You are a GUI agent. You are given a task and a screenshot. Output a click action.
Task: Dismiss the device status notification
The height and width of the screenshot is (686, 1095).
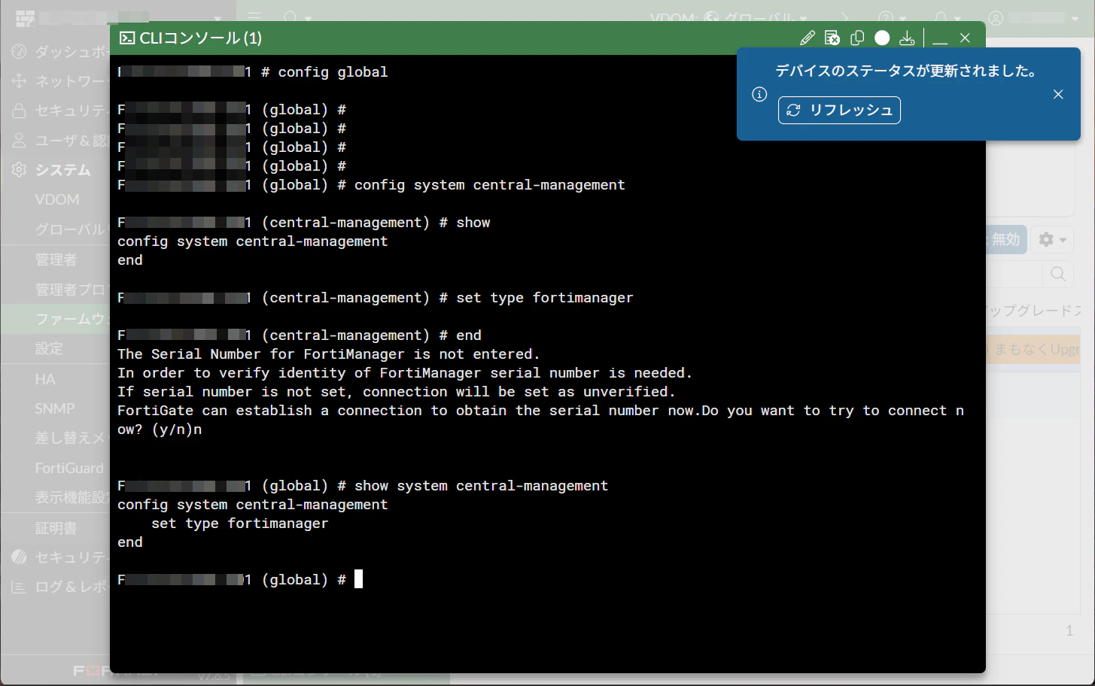click(x=1058, y=94)
